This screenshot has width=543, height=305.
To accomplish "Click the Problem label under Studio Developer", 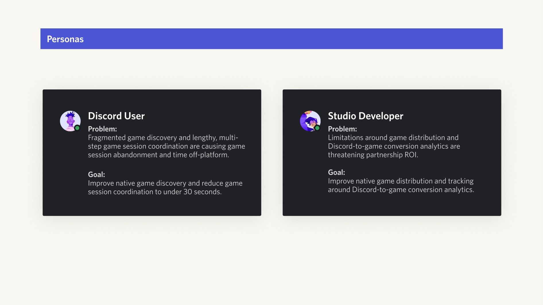I will coord(342,129).
